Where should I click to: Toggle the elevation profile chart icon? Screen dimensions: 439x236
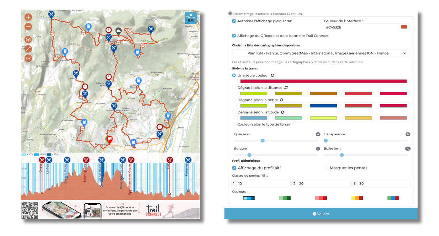(x=28, y=58)
